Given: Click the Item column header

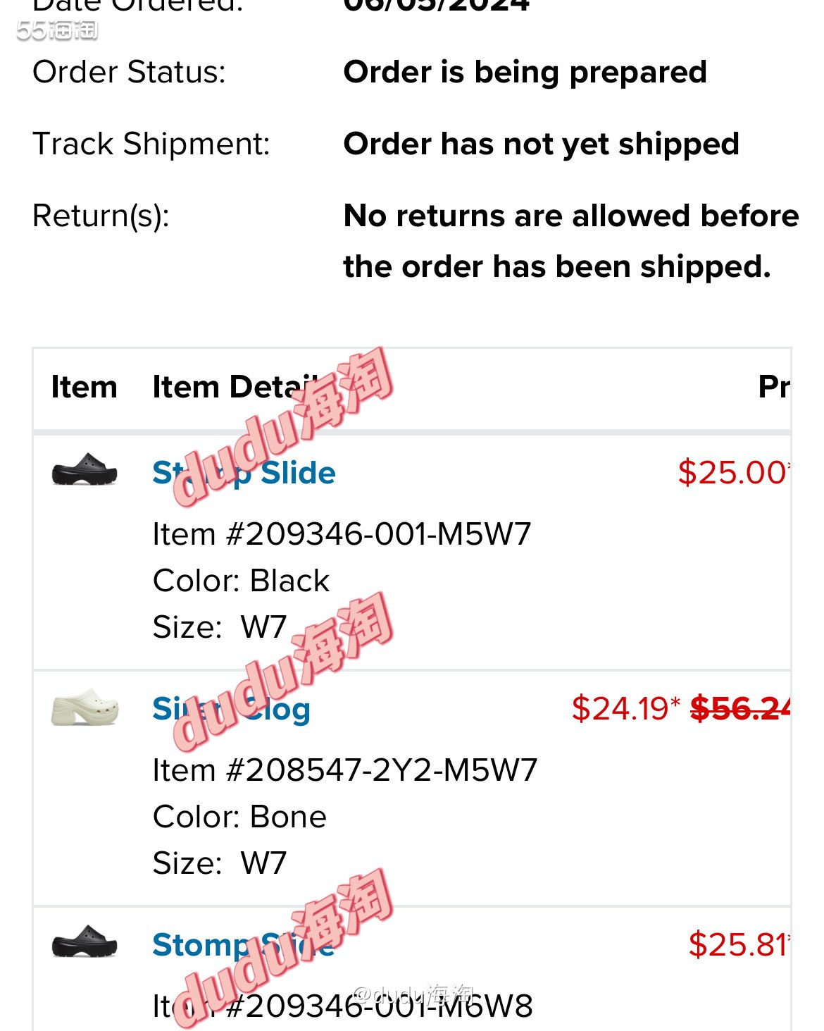Looking at the screenshot, I should [x=84, y=388].
